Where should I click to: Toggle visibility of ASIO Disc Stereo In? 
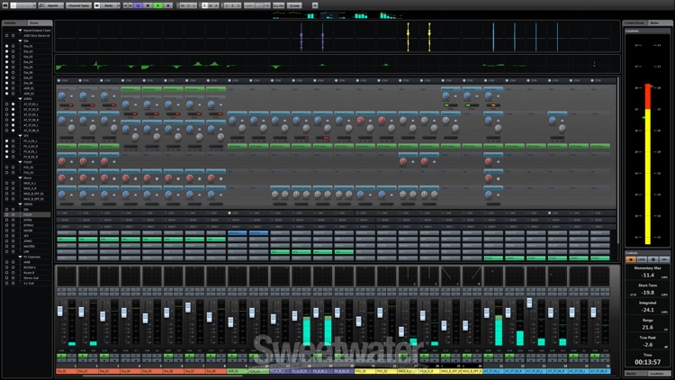[x=6, y=35]
